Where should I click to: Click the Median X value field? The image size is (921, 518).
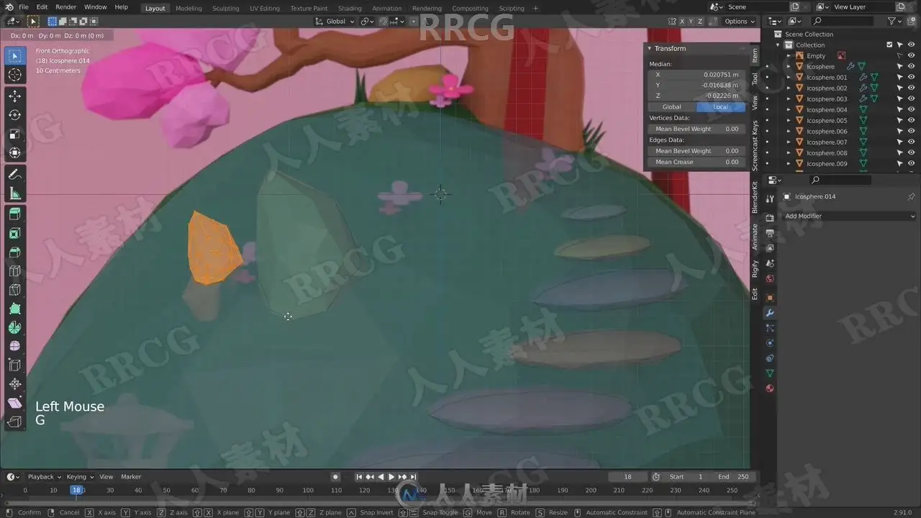697,75
